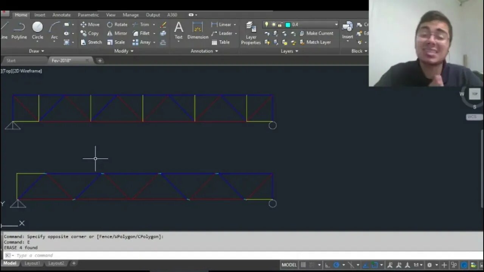Expand the Layers panel
484x272 pixels.
[290, 51]
